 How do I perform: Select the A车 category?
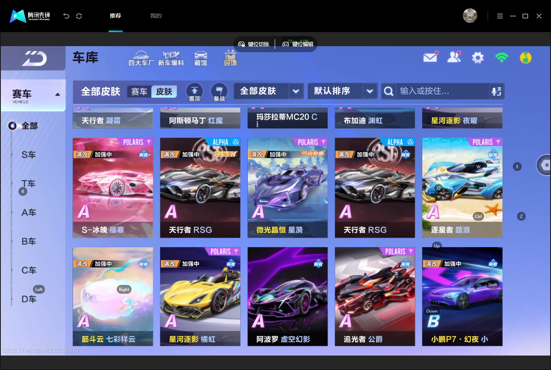(29, 213)
